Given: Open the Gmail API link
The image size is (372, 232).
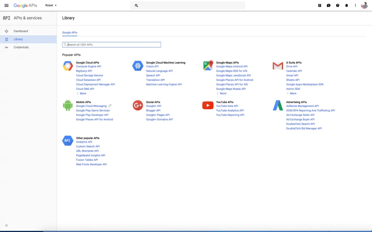Looking at the screenshot, I should 292,76.
